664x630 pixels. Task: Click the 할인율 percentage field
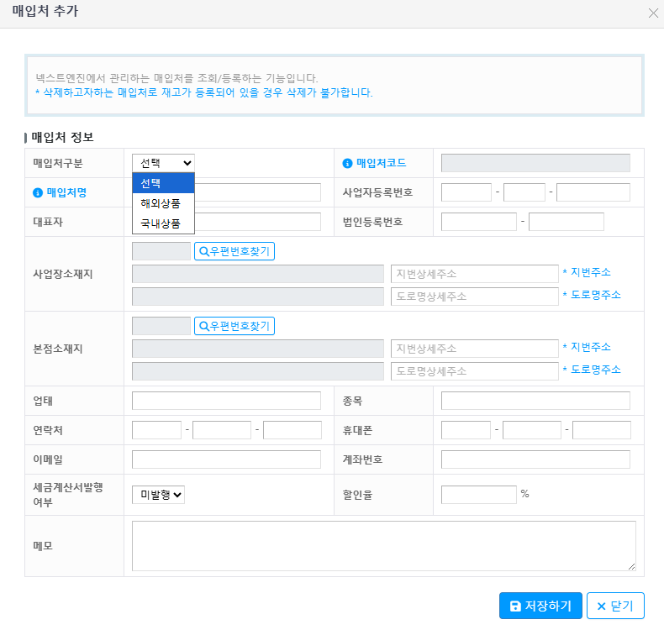pos(478,495)
